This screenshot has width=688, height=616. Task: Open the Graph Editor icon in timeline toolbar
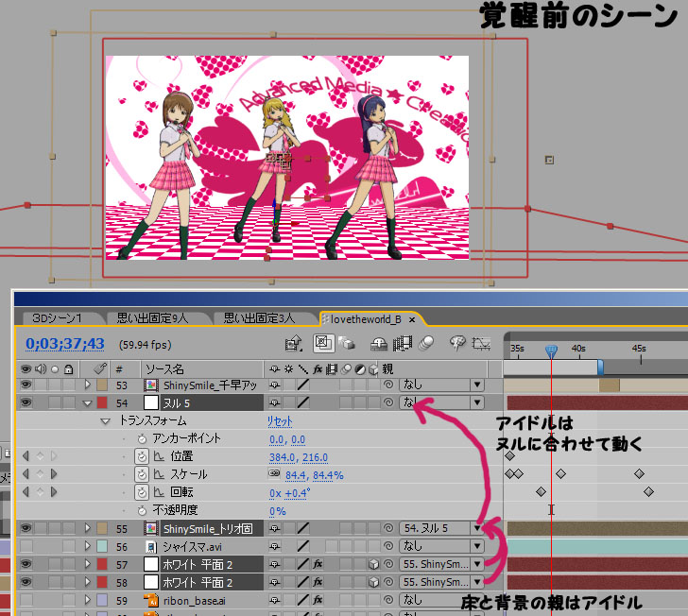(x=481, y=344)
